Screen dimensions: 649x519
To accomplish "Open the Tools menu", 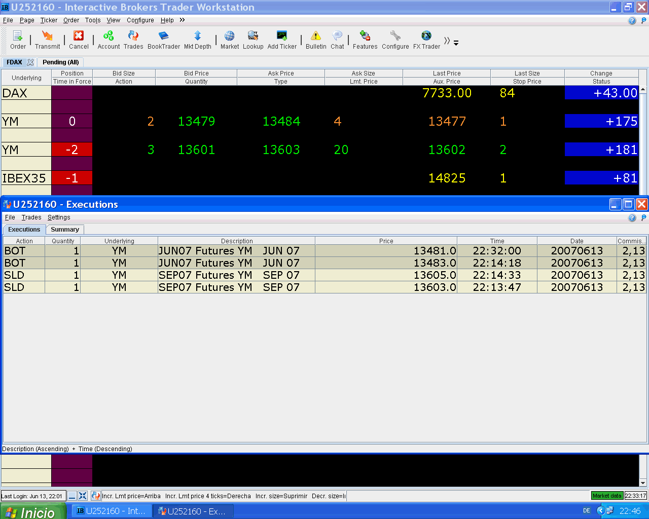I will point(93,20).
